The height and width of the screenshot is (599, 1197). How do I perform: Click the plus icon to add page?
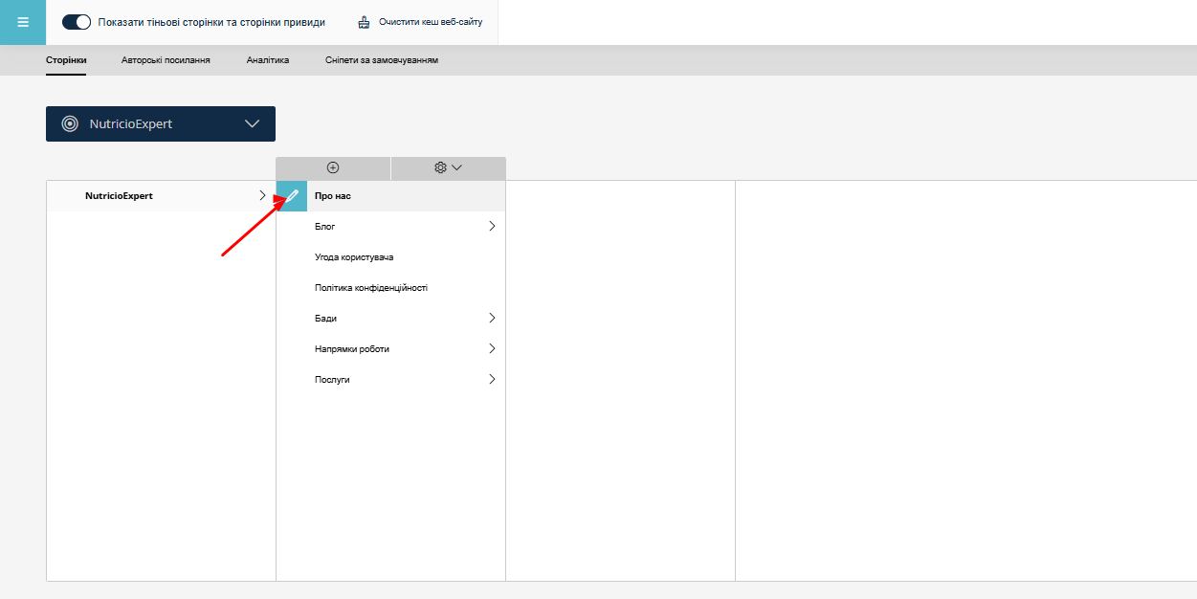coord(333,167)
